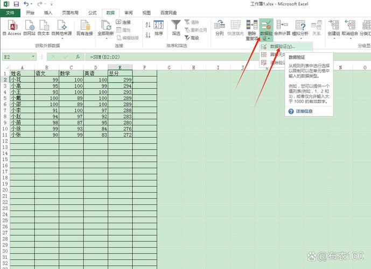The width and height of the screenshot is (371, 269).
Task: Click the 数学 header cell
Action: pyautogui.click(x=71, y=74)
